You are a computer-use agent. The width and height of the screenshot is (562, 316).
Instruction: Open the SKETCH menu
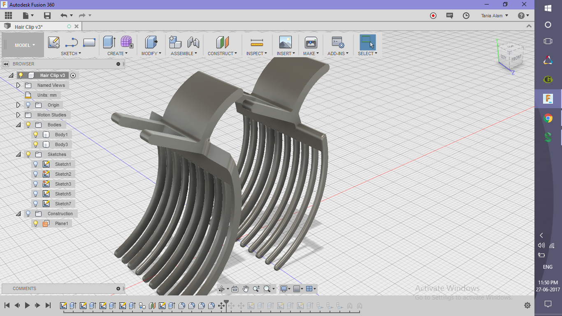coord(71,53)
